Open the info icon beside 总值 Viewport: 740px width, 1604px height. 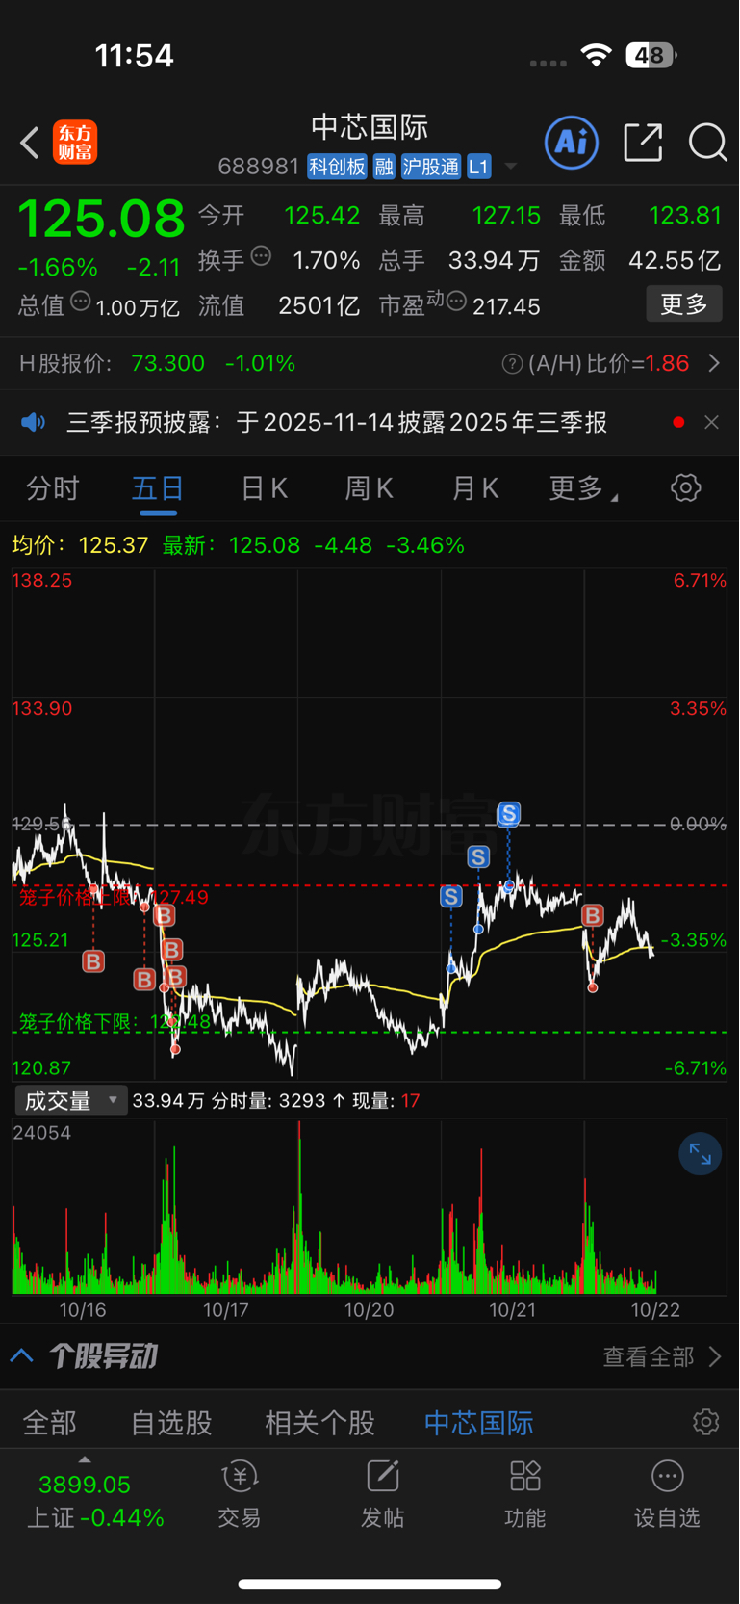[x=81, y=302]
